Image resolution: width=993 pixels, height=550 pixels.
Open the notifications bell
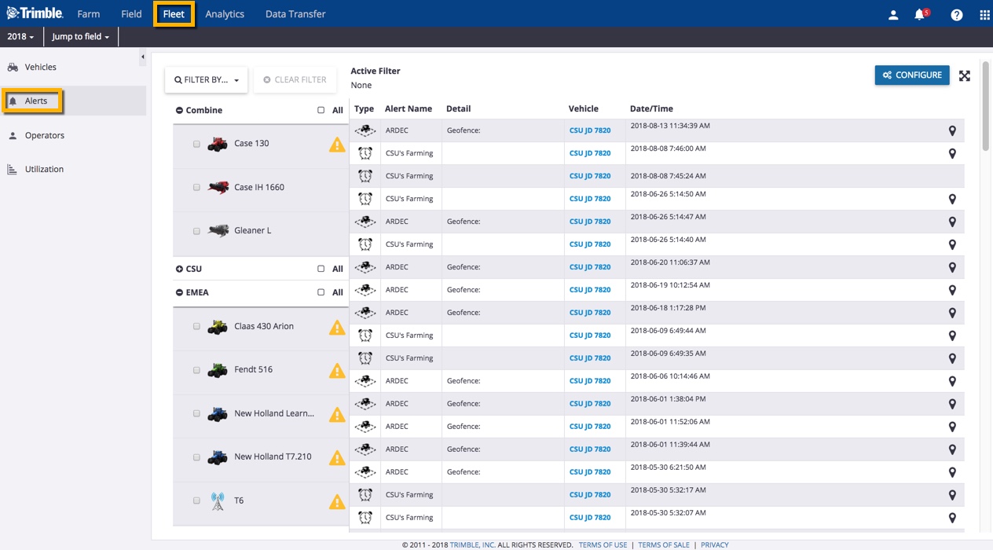[920, 14]
